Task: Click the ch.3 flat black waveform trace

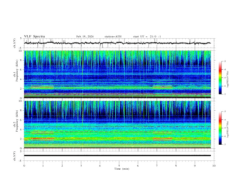Action: [117, 156]
